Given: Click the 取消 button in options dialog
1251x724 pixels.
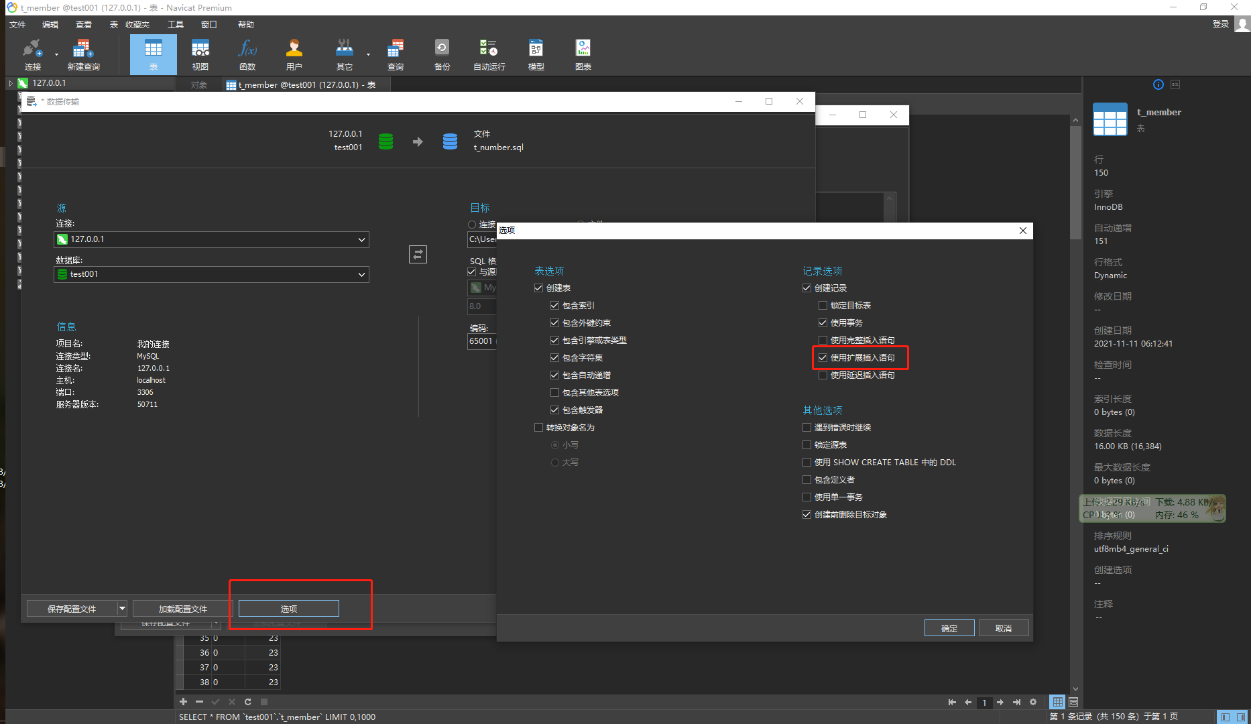Looking at the screenshot, I should pyautogui.click(x=1004, y=628).
